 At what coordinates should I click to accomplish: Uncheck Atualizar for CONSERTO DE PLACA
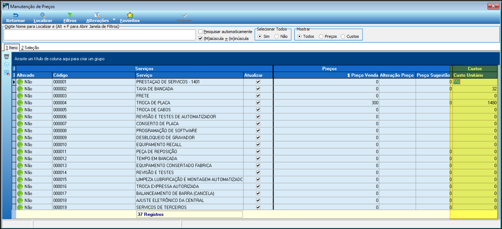(x=258, y=124)
